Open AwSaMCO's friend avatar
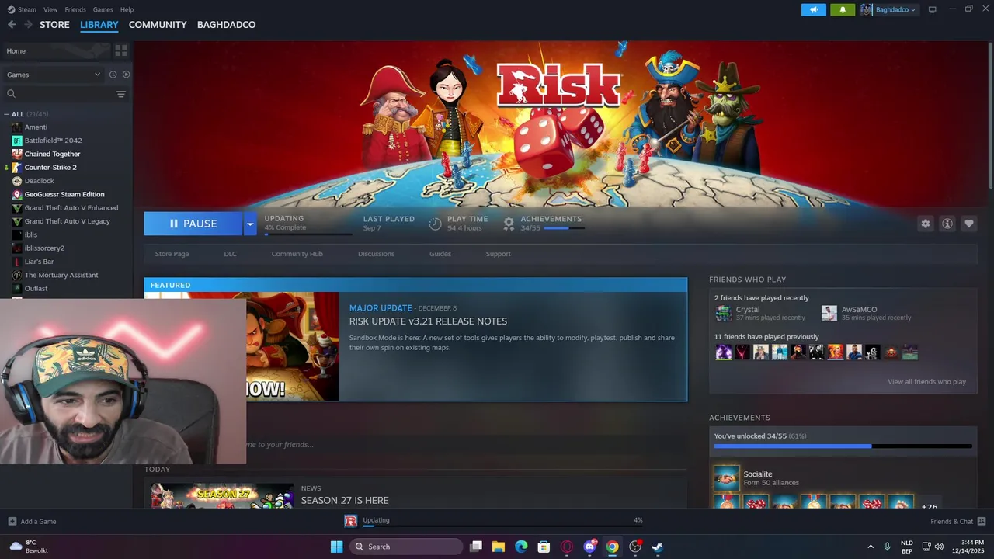The height and width of the screenshot is (559, 994). pyautogui.click(x=829, y=313)
